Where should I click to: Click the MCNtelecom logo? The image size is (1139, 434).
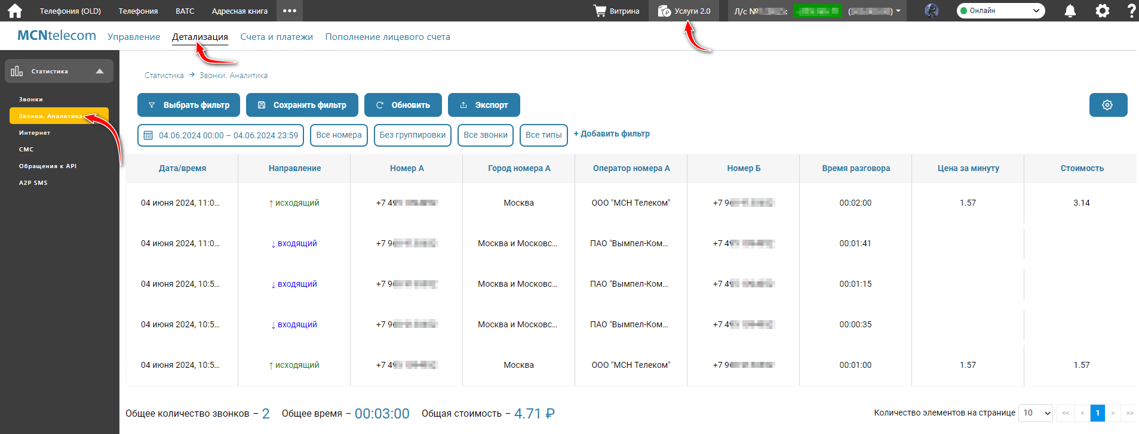click(57, 36)
